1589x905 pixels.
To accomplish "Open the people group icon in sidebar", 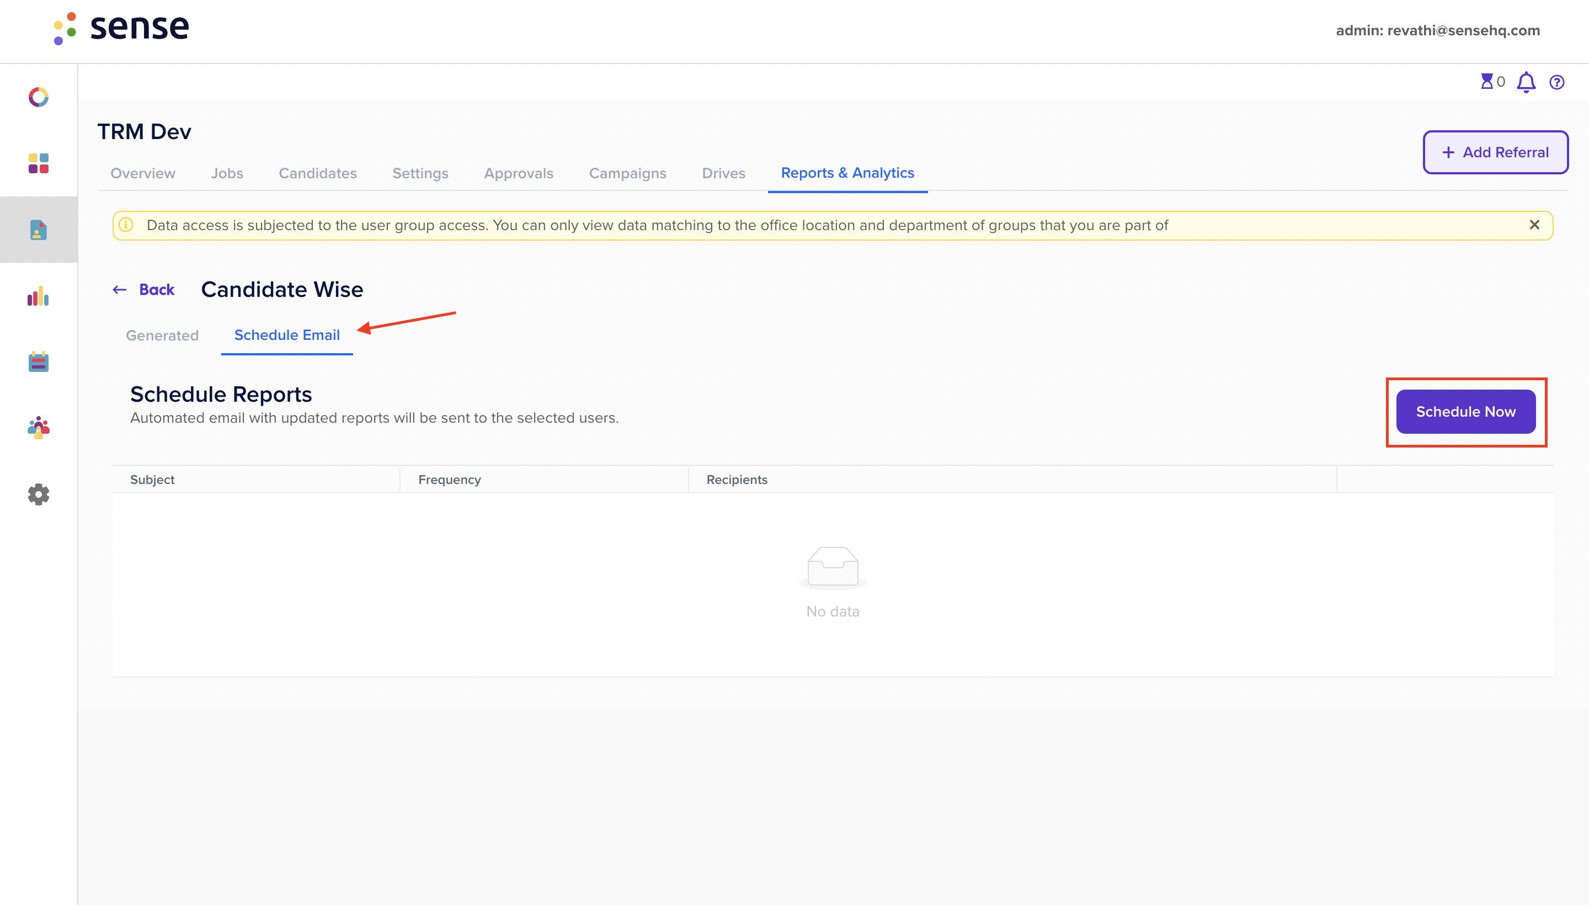I will click(x=39, y=428).
